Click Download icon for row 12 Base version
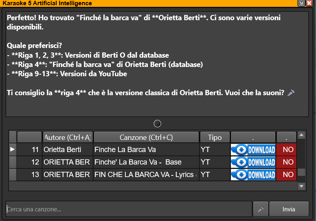Viewport: 316px width, 221px height. [x=253, y=162]
